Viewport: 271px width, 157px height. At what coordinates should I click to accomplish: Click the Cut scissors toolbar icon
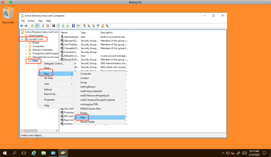pyautogui.click(x=43, y=26)
